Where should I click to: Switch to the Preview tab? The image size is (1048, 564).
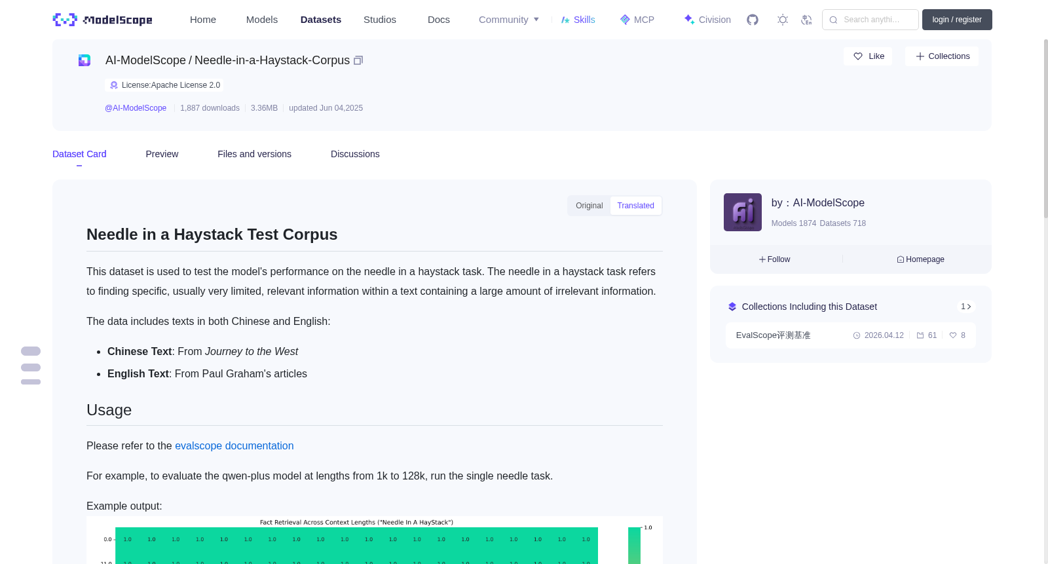[162, 154]
